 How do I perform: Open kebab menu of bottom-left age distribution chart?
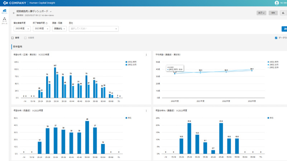146,111
